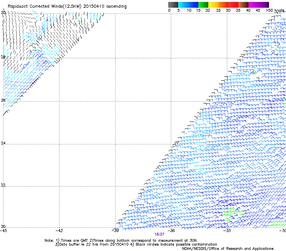Click the '25' label on the color scale
The height and width of the screenshot is (251, 286).
pyautogui.click(x=218, y=10)
